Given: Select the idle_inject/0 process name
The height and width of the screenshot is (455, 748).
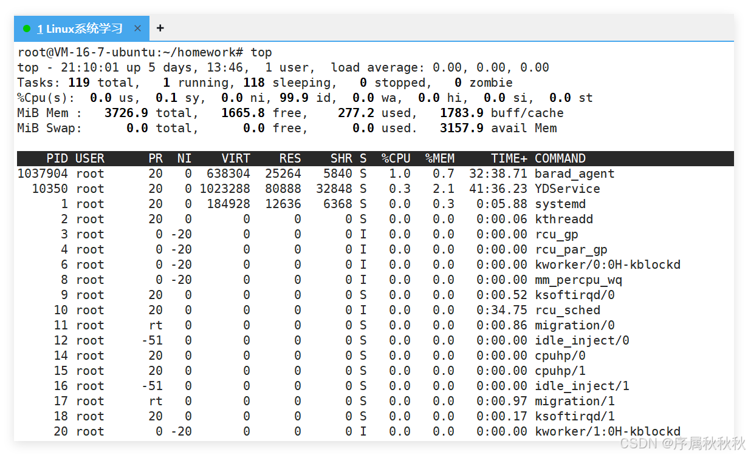Looking at the screenshot, I should tap(582, 340).
